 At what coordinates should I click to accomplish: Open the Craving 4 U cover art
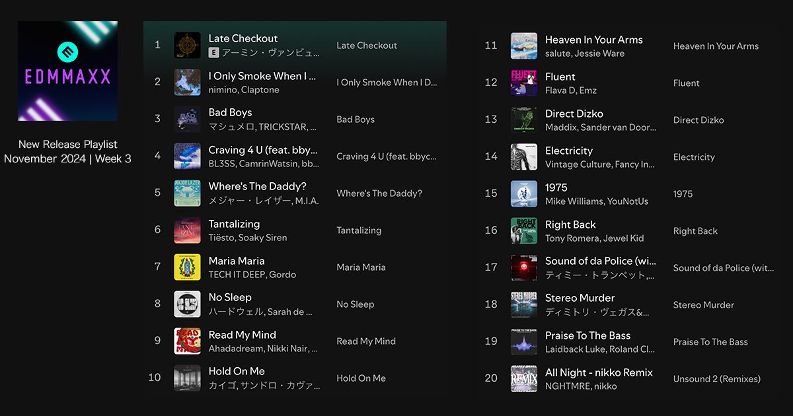pos(187,156)
